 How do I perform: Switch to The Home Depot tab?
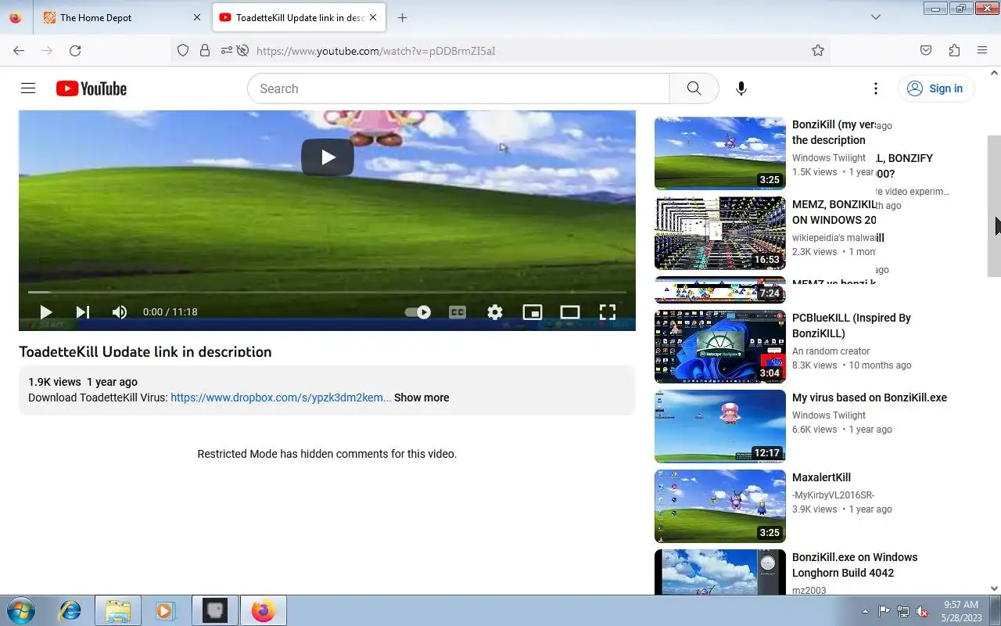click(121, 17)
